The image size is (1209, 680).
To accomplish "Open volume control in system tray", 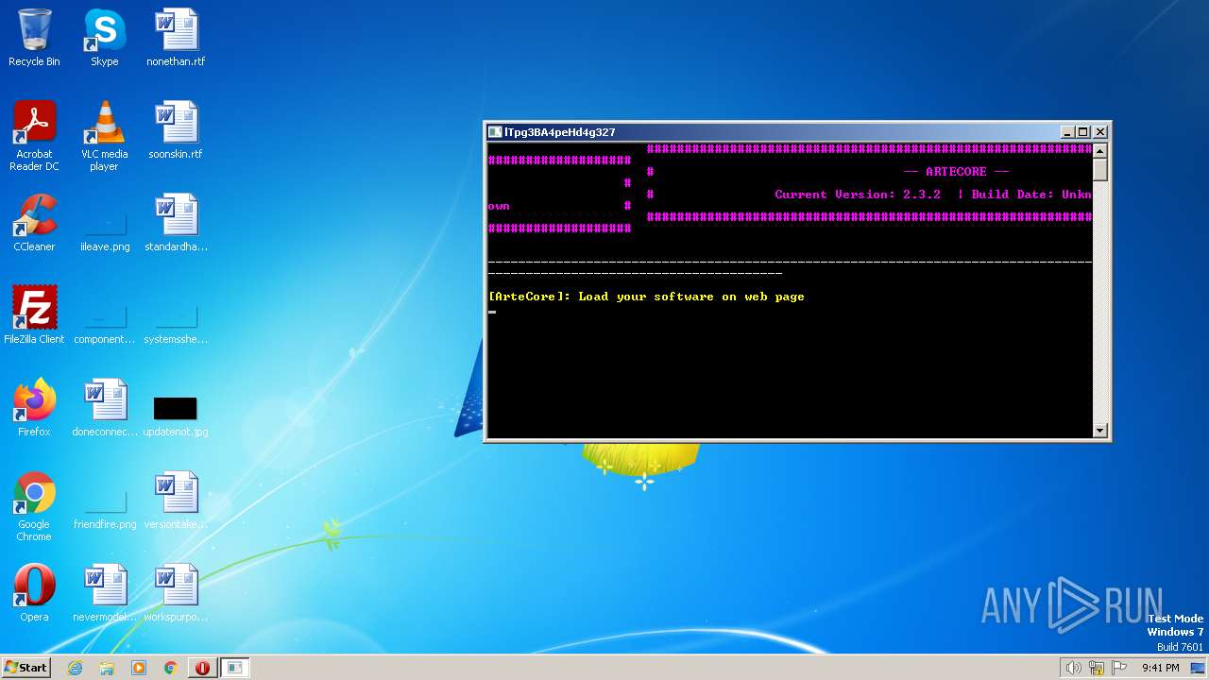I will (x=1073, y=668).
